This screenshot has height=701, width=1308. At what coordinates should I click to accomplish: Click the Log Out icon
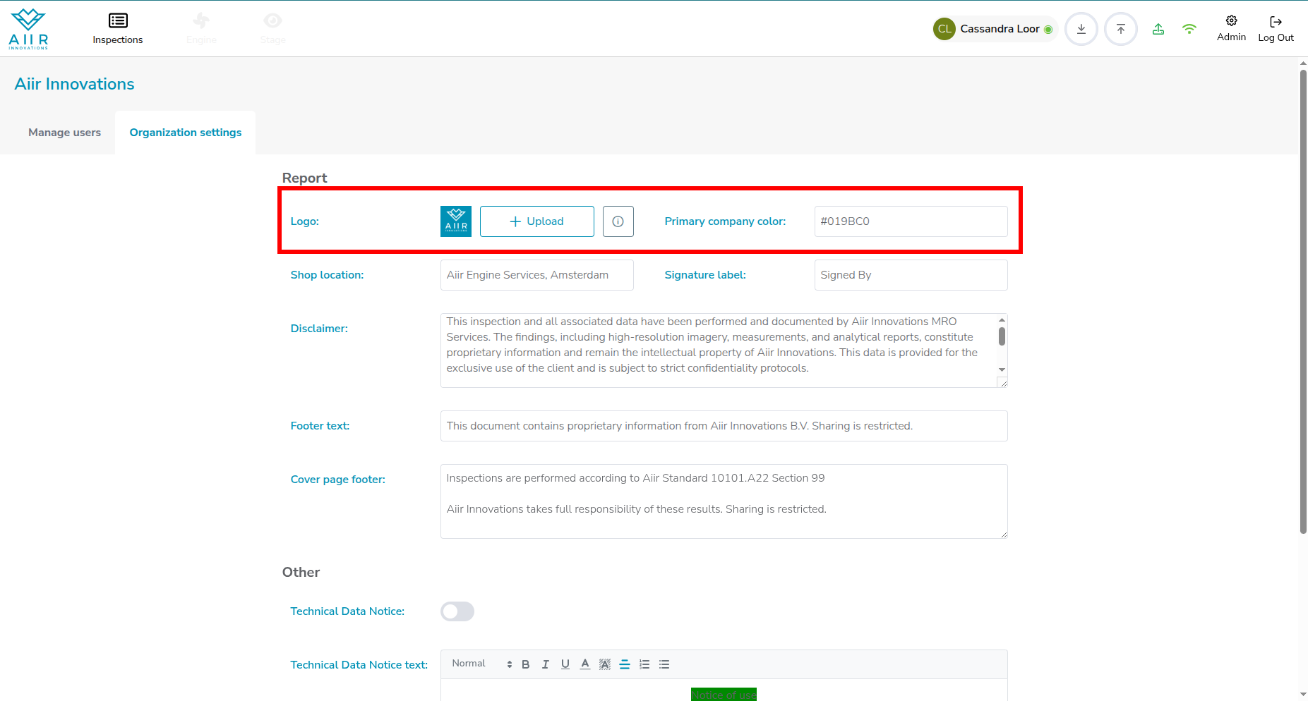point(1276,28)
